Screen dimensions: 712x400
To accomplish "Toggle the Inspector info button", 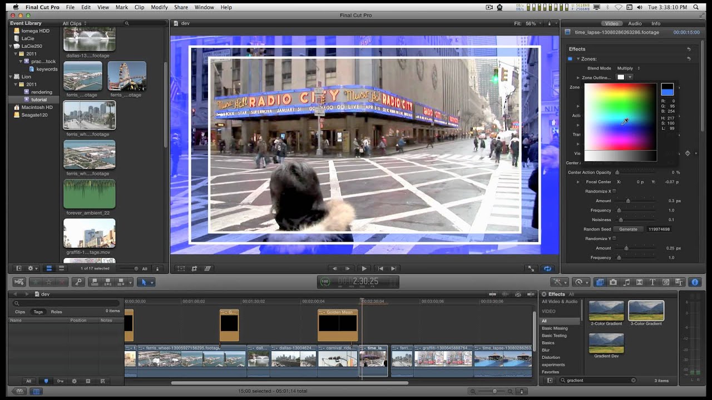I will pyautogui.click(x=695, y=282).
